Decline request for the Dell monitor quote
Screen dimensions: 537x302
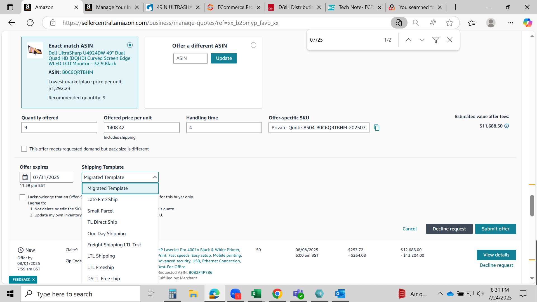[449, 229]
